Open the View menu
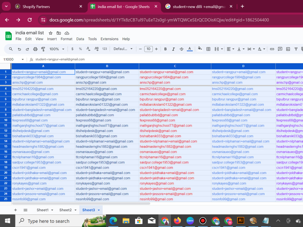This screenshot has width=303, height=227. tap(39, 39)
